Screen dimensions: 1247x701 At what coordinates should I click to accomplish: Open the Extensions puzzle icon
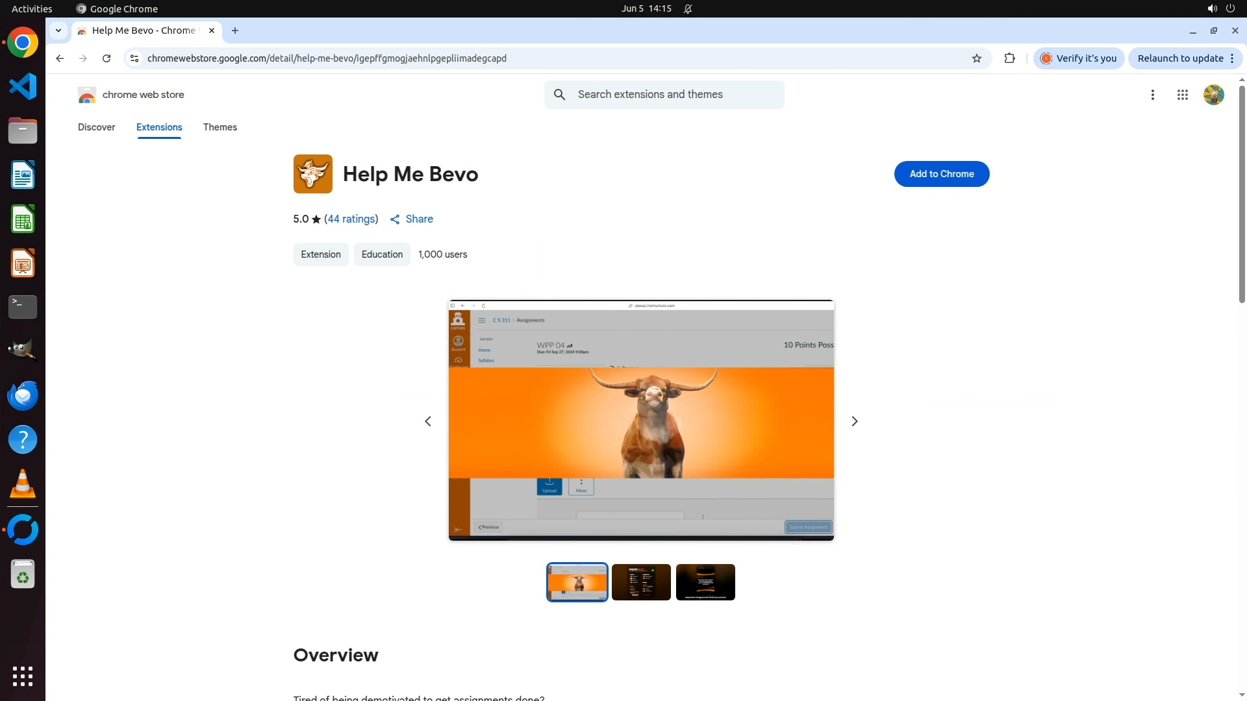pyautogui.click(x=1009, y=58)
